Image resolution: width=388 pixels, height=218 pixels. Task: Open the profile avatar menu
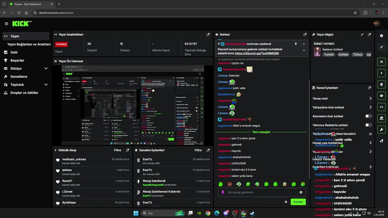point(376,24)
